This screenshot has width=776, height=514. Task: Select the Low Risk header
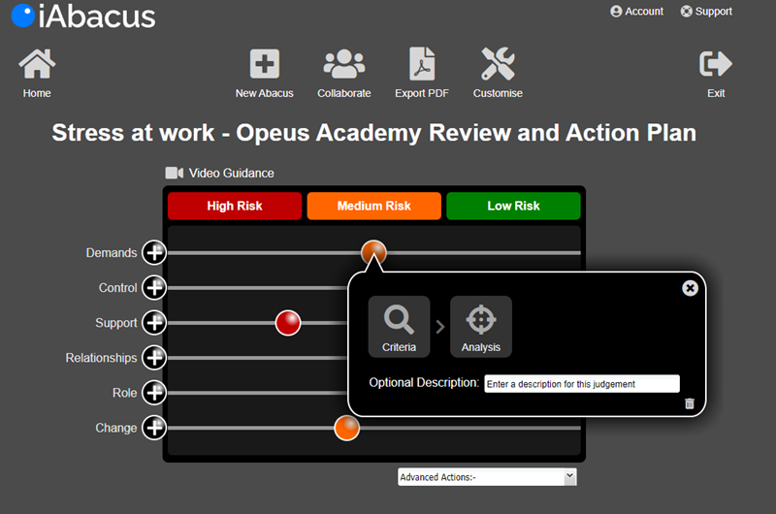tap(513, 206)
